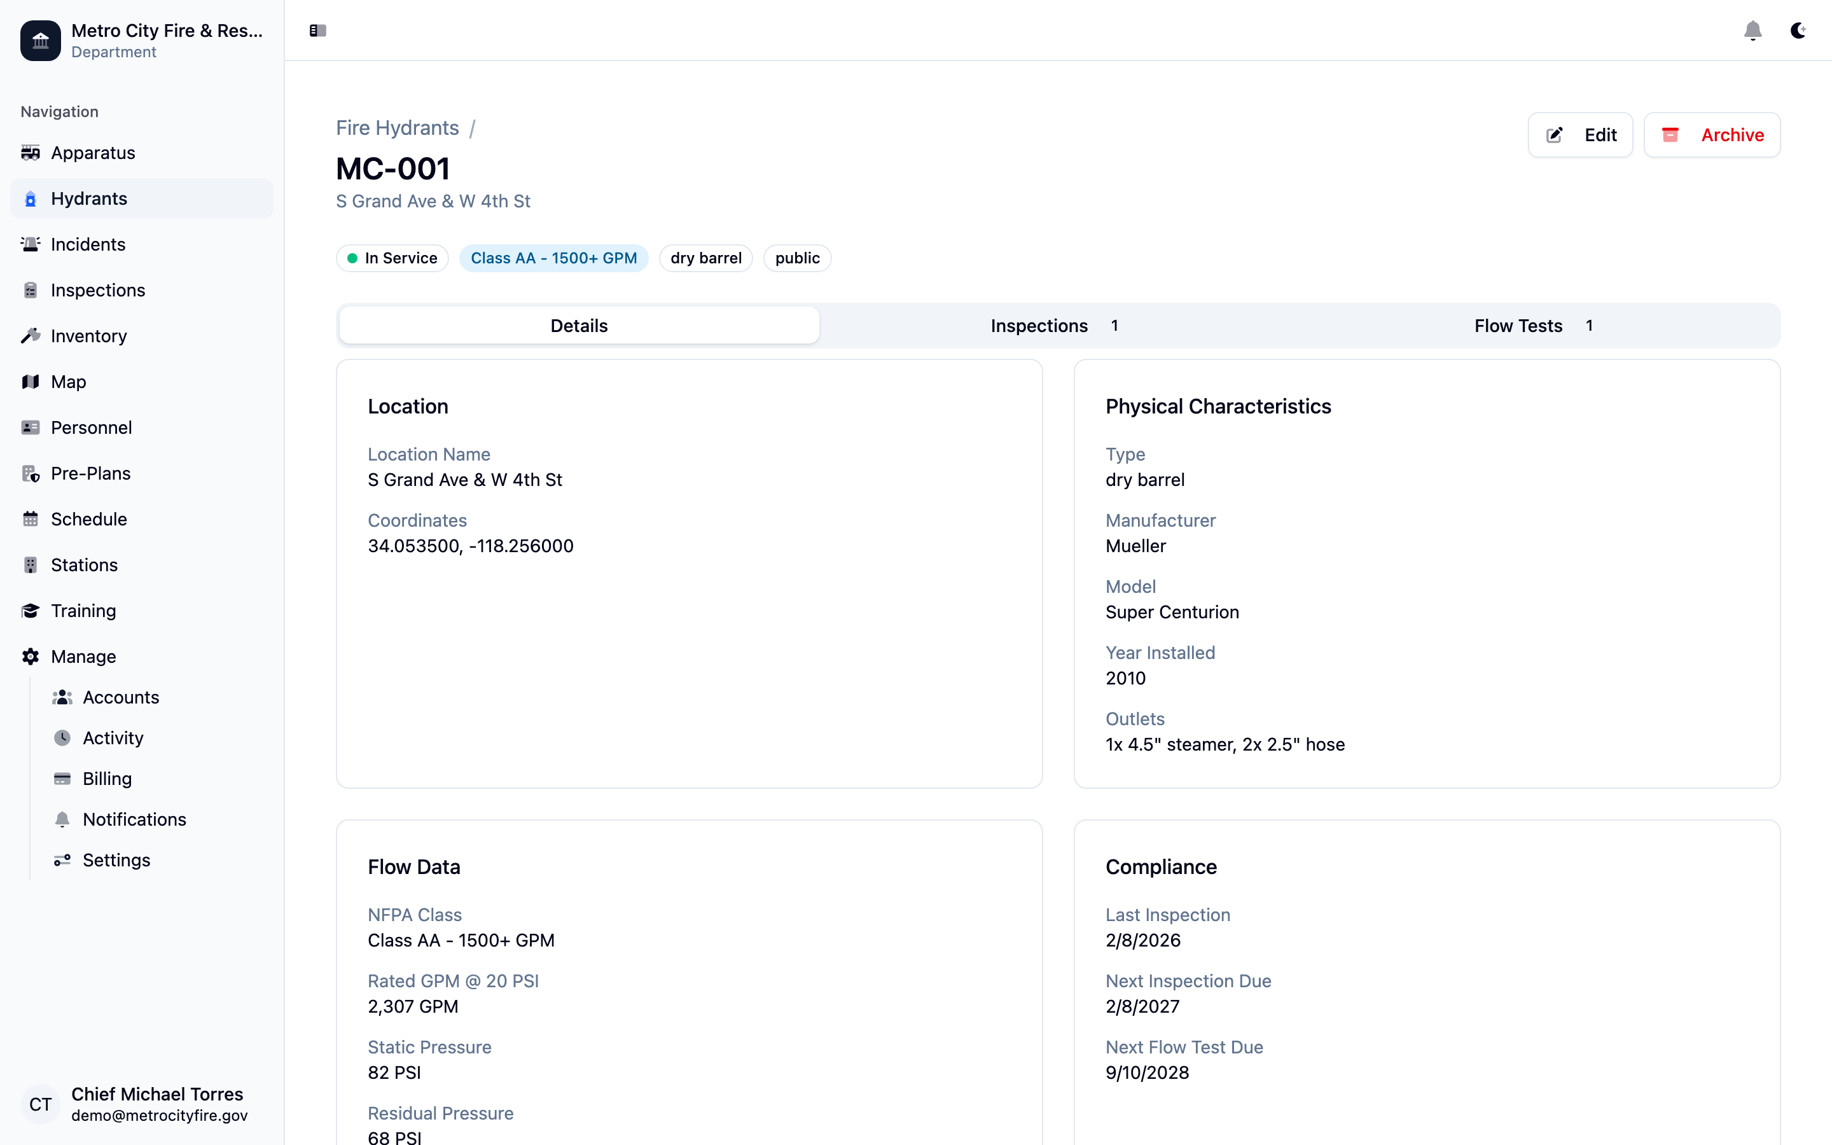This screenshot has height=1145, width=1832.
Task: Toggle dark mode moon icon
Action: [1798, 31]
